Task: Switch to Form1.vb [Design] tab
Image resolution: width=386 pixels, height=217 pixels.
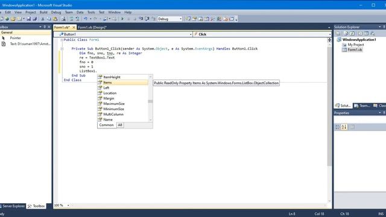Action: click(92, 27)
